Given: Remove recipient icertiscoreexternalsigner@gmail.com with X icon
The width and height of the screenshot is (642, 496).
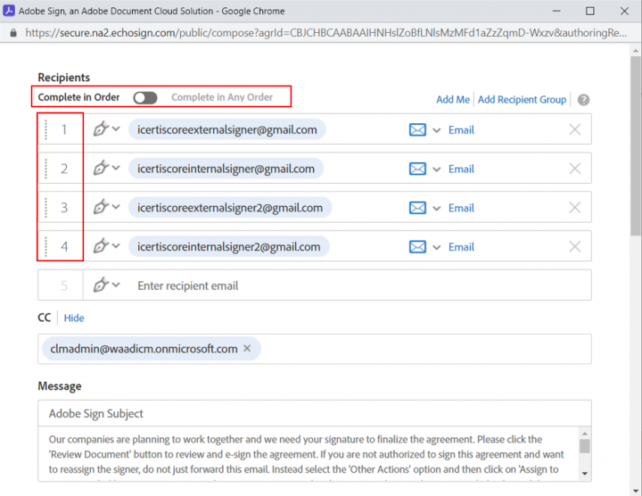Looking at the screenshot, I should point(574,129).
